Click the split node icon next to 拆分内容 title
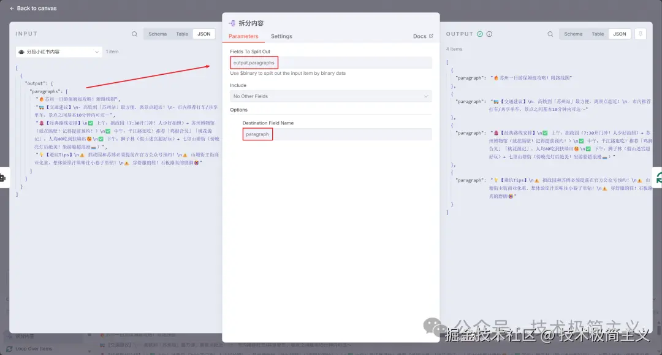Screen dimensions: 662x355 pyautogui.click(x=232, y=23)
